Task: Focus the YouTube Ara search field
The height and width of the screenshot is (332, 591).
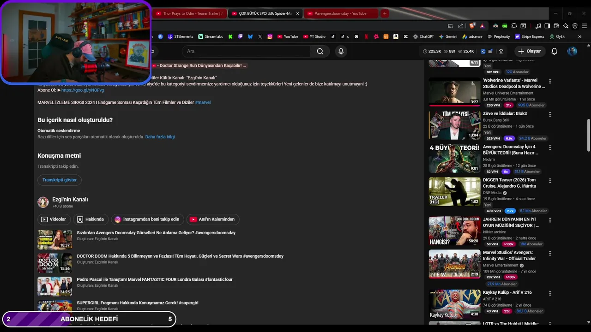Action: point(246,51)
